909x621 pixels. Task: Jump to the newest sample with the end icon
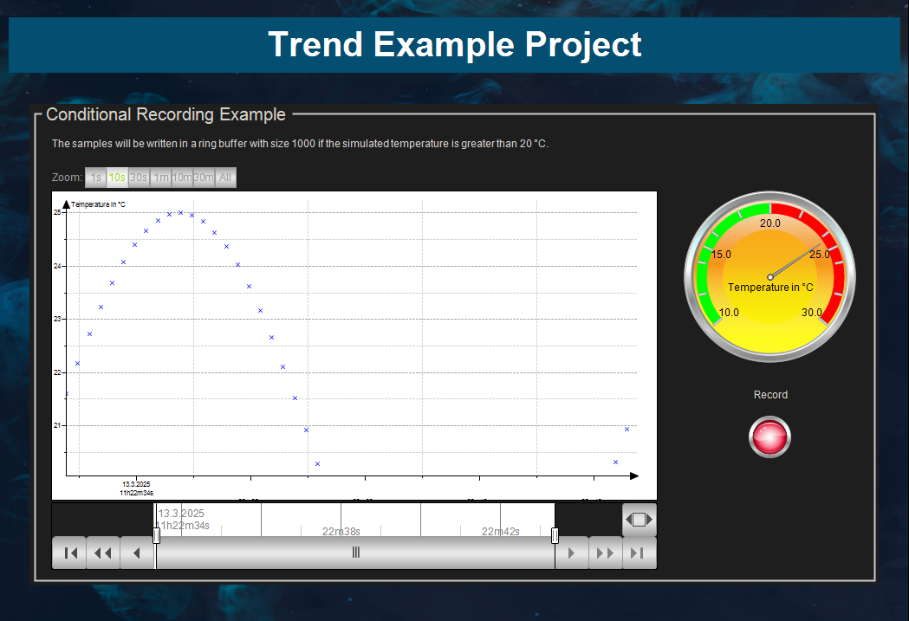[x=640, y=553]
